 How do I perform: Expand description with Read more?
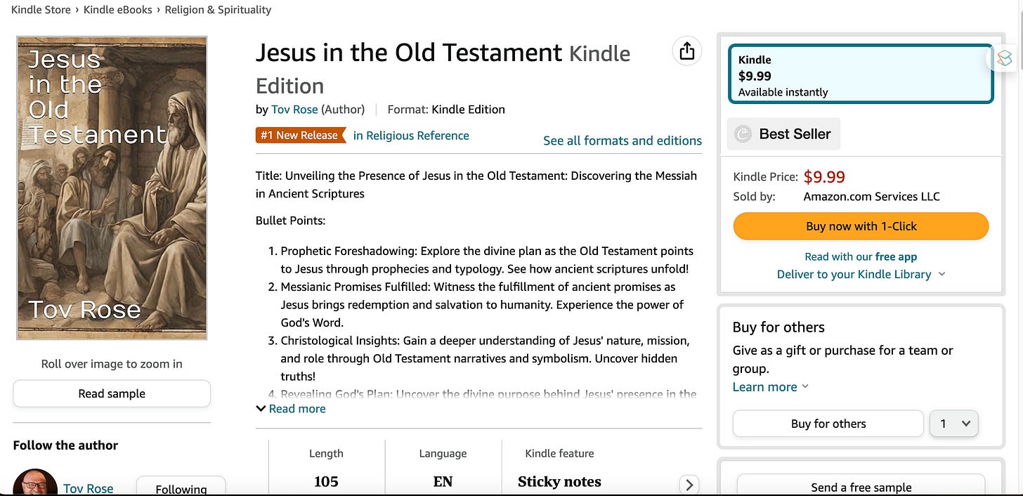(291, 409)
